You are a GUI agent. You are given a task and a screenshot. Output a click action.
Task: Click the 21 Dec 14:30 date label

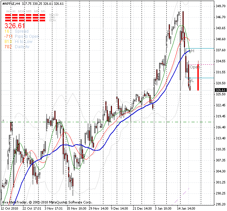pos(142,209)
